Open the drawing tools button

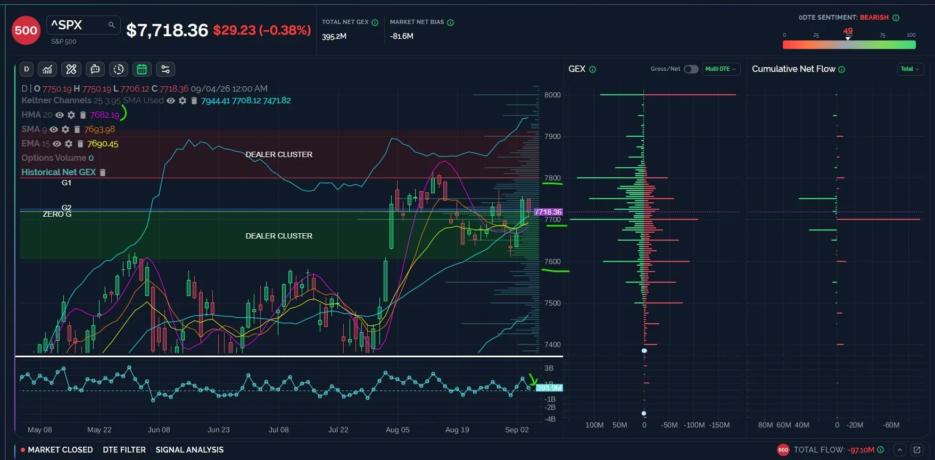click(71, 69)
